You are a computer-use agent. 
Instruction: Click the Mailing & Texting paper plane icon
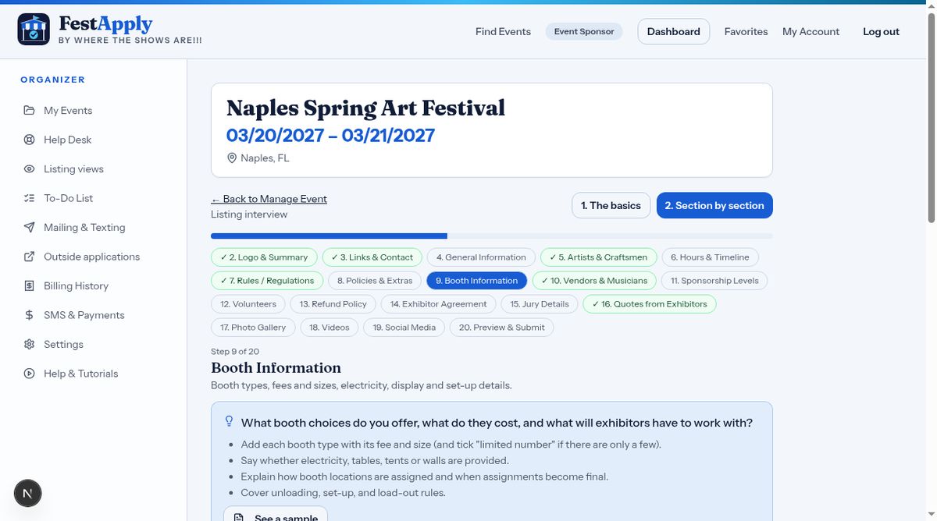click(x=30, y=228)
